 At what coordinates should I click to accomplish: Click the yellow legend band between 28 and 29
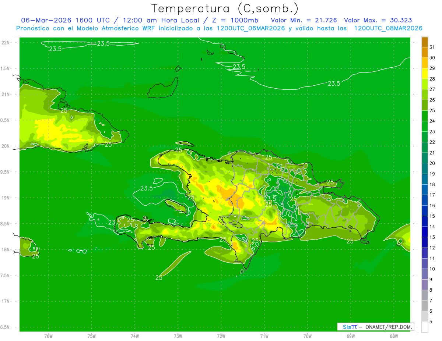tap(425, 74)
